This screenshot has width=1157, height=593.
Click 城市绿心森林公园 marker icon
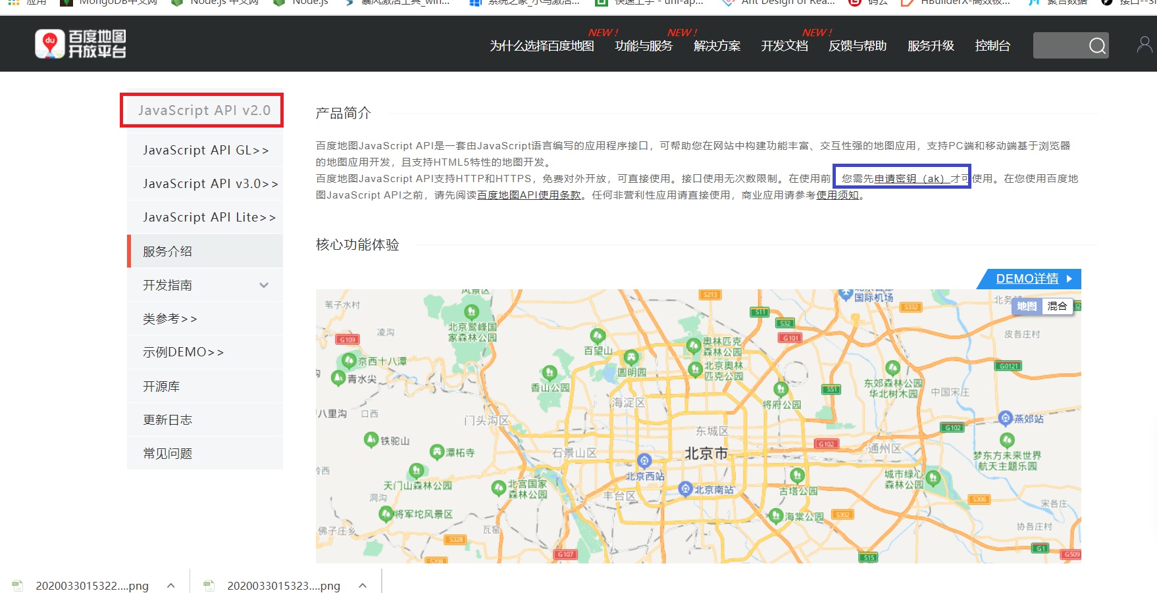coord(933,477)
